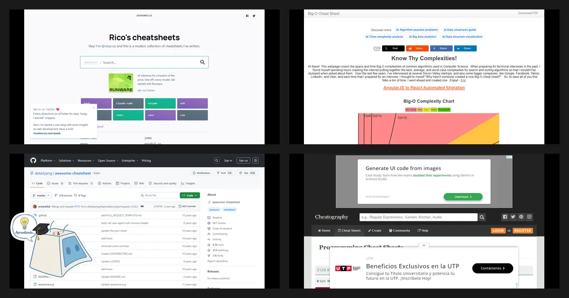Open the Cheat Sheets menu item
569x298 pixels.
pyautogui.click(x=349, y=230)
